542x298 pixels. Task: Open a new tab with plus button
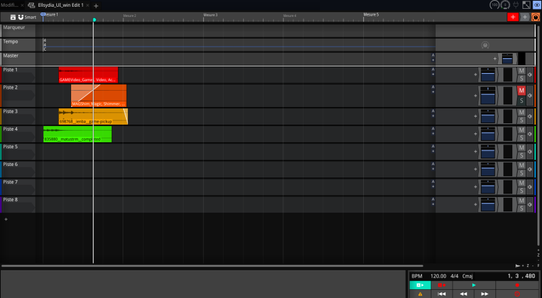(x=96, y=5)
